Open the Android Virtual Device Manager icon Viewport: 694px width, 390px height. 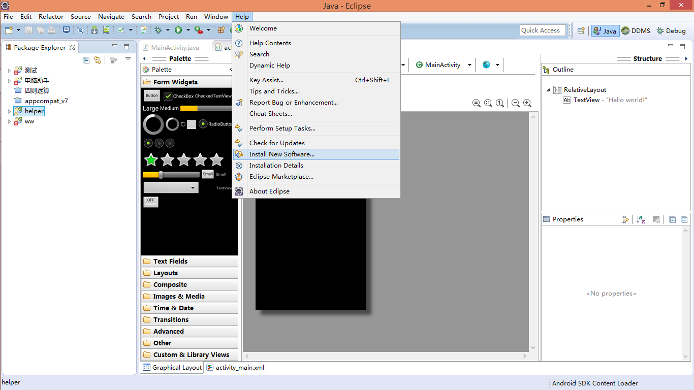click(x=106, y=30)
